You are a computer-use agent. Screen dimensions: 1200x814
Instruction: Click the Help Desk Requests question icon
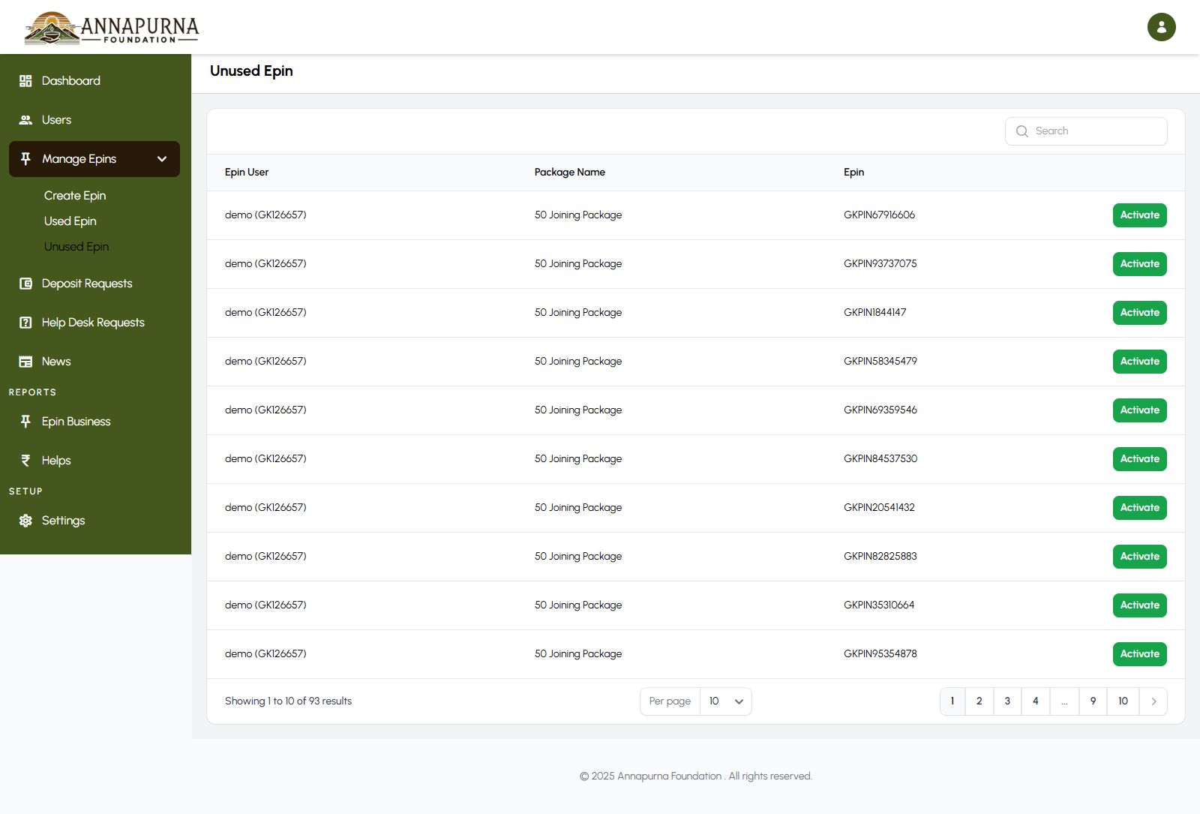coord(25,323)
